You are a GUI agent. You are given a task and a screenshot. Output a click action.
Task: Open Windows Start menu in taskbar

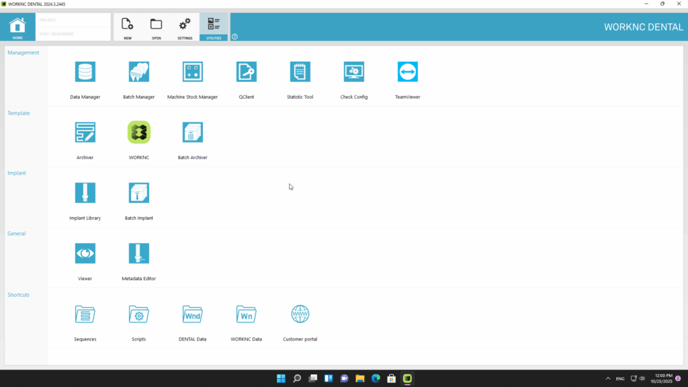click(281, 379)
